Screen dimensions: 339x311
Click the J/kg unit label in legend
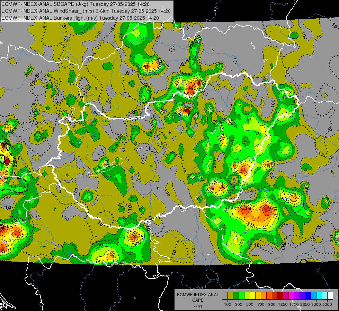coord(198,306)
